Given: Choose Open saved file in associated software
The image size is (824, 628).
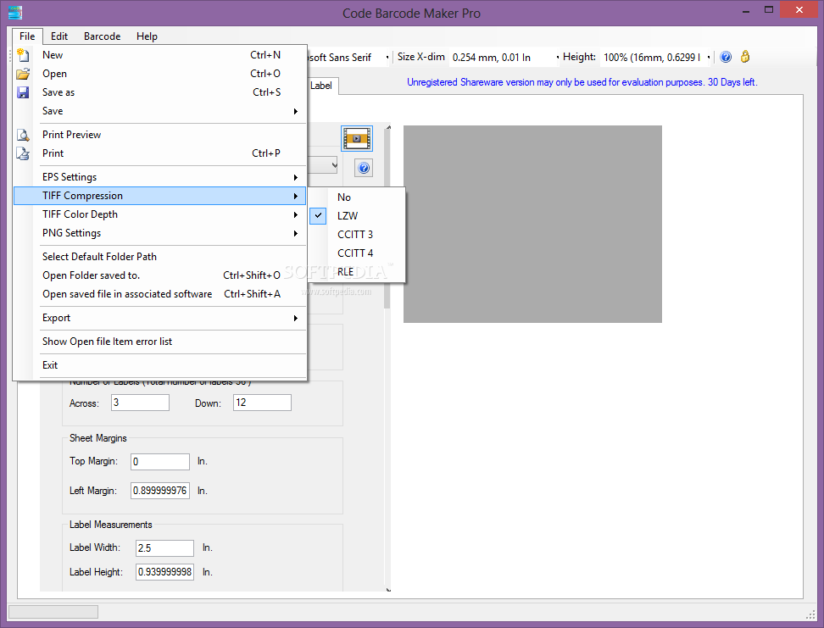Looking at the screenshot, I should [159, 294].
